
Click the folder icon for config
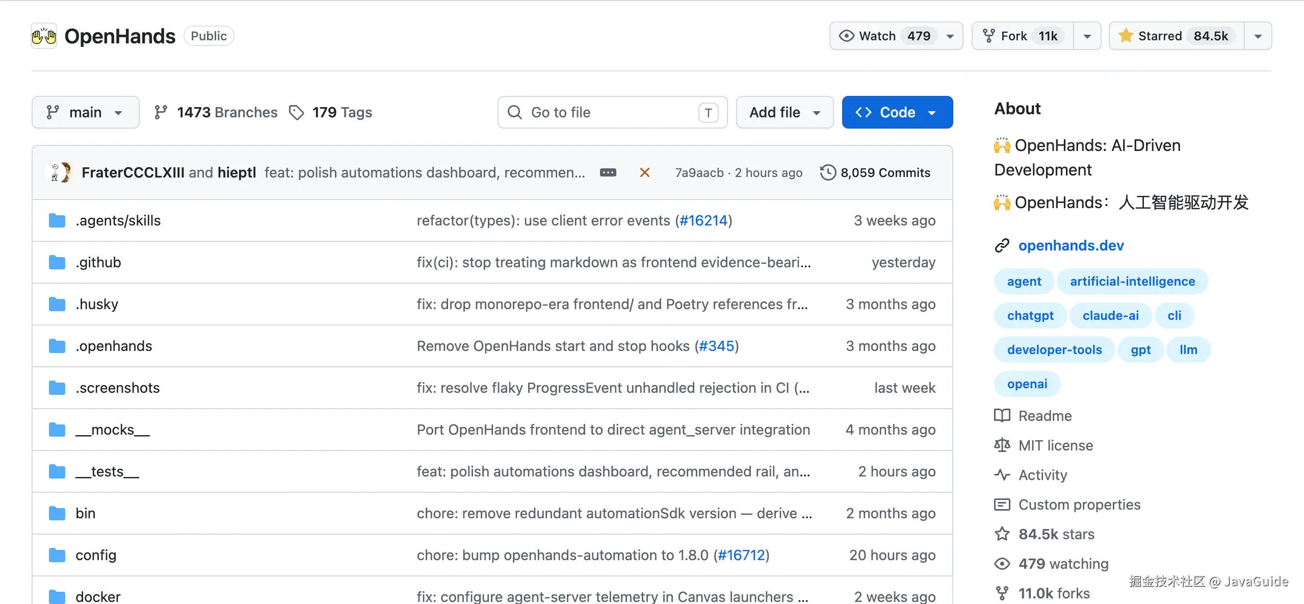tap(57, 555)
